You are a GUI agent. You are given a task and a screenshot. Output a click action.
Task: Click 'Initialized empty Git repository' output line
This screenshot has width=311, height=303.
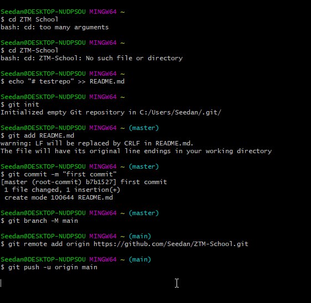[111, 112]
